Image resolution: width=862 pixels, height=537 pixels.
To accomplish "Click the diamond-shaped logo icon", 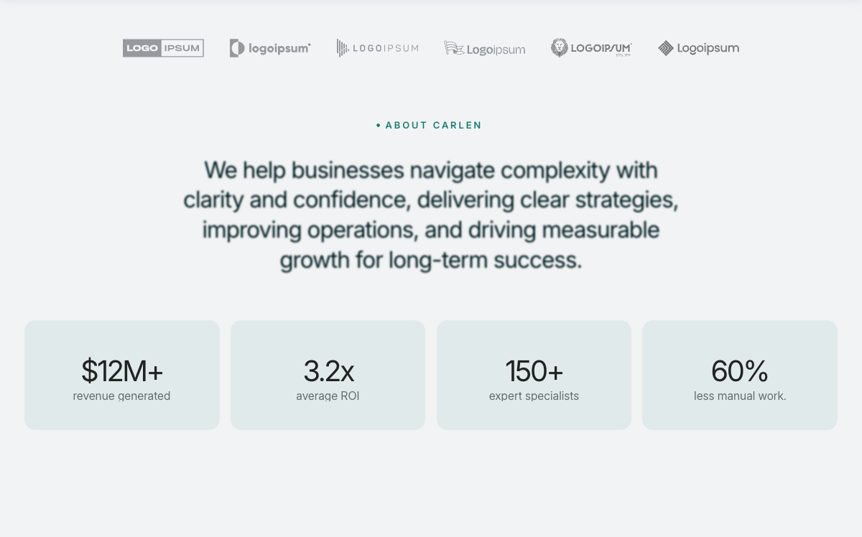I will (x=666, y=48).
